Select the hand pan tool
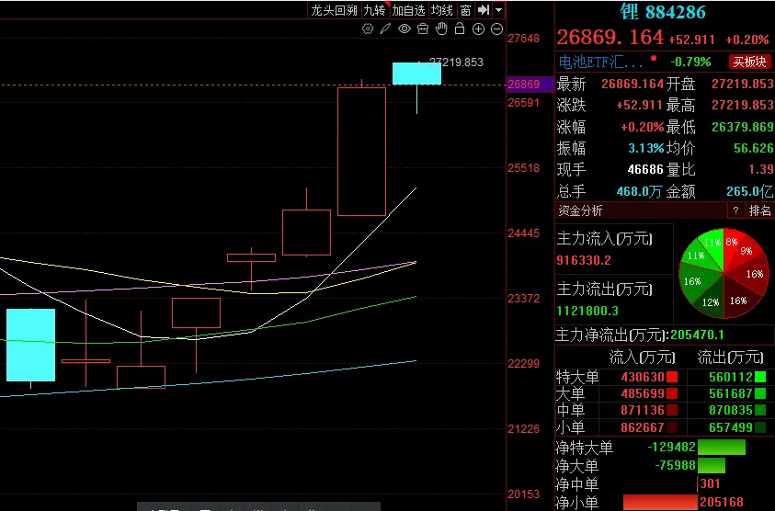Image resolution: width=775 pixels, height=511 pixels. tap(441, 28)
